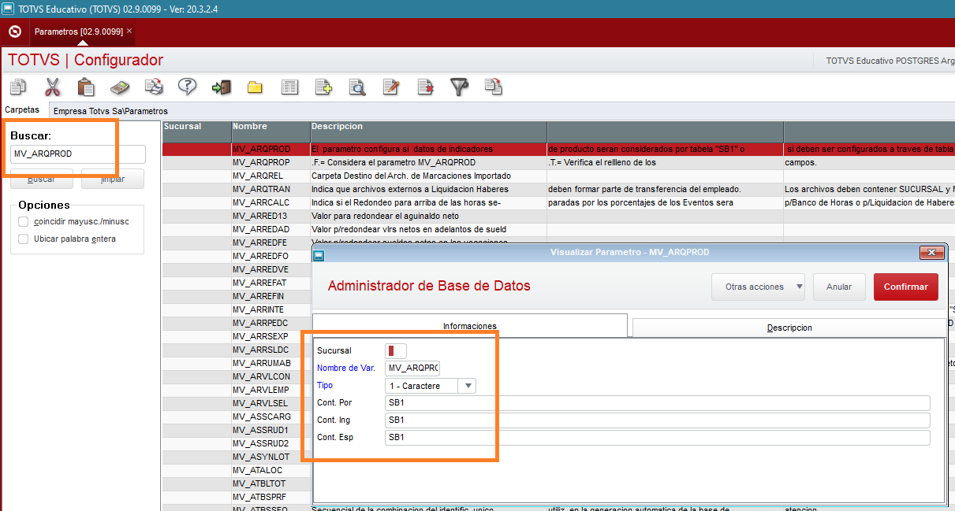
Task: Click the clipboard Paste icon
Action: [x=86, y=87]
